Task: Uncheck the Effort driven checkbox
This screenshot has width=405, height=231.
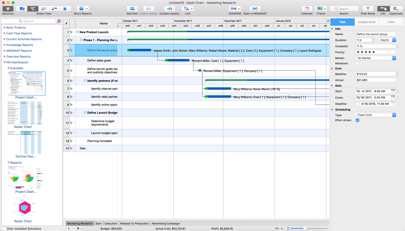Action: click(357, 120)
